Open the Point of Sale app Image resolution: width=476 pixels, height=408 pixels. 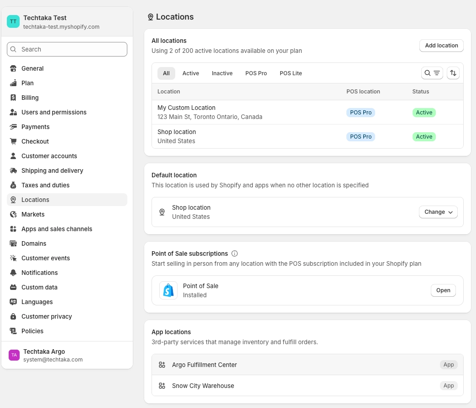tap(443, 290)
